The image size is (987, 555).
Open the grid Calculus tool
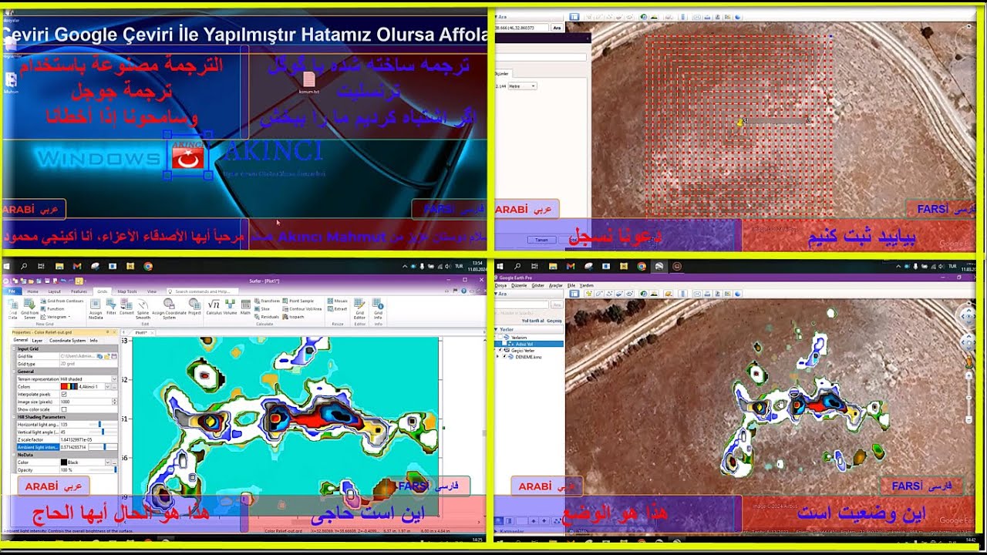point(214,305)
